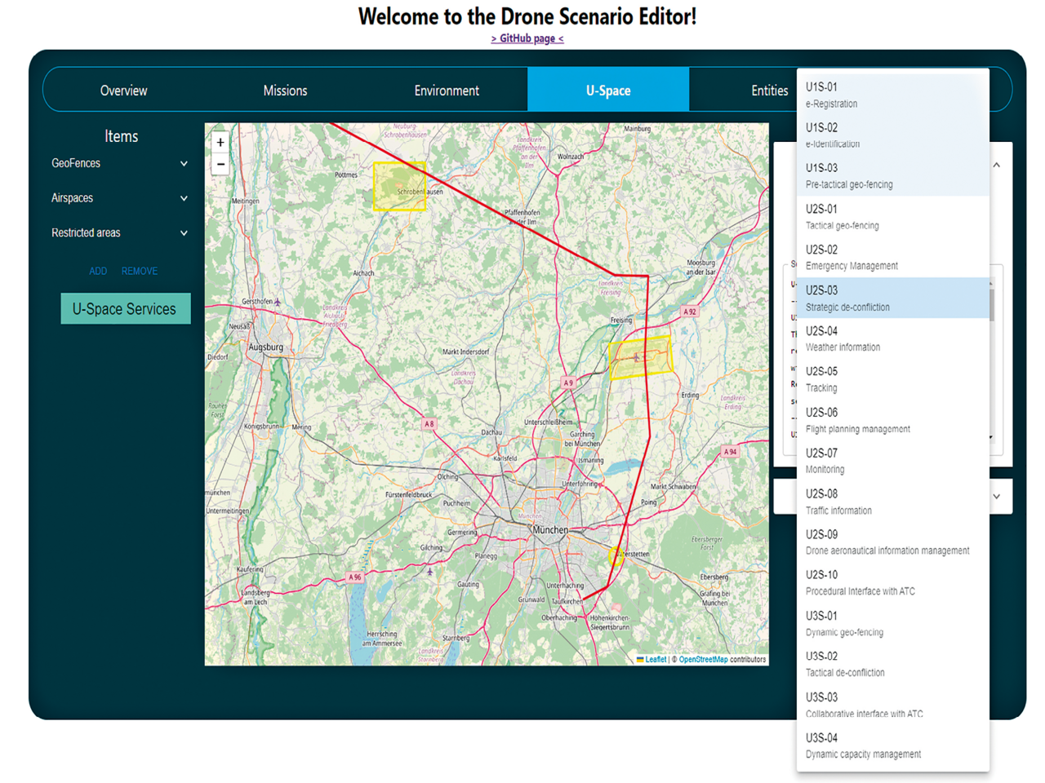Open the Missions tab
The image size is (1045, 783).
[285, 91]
